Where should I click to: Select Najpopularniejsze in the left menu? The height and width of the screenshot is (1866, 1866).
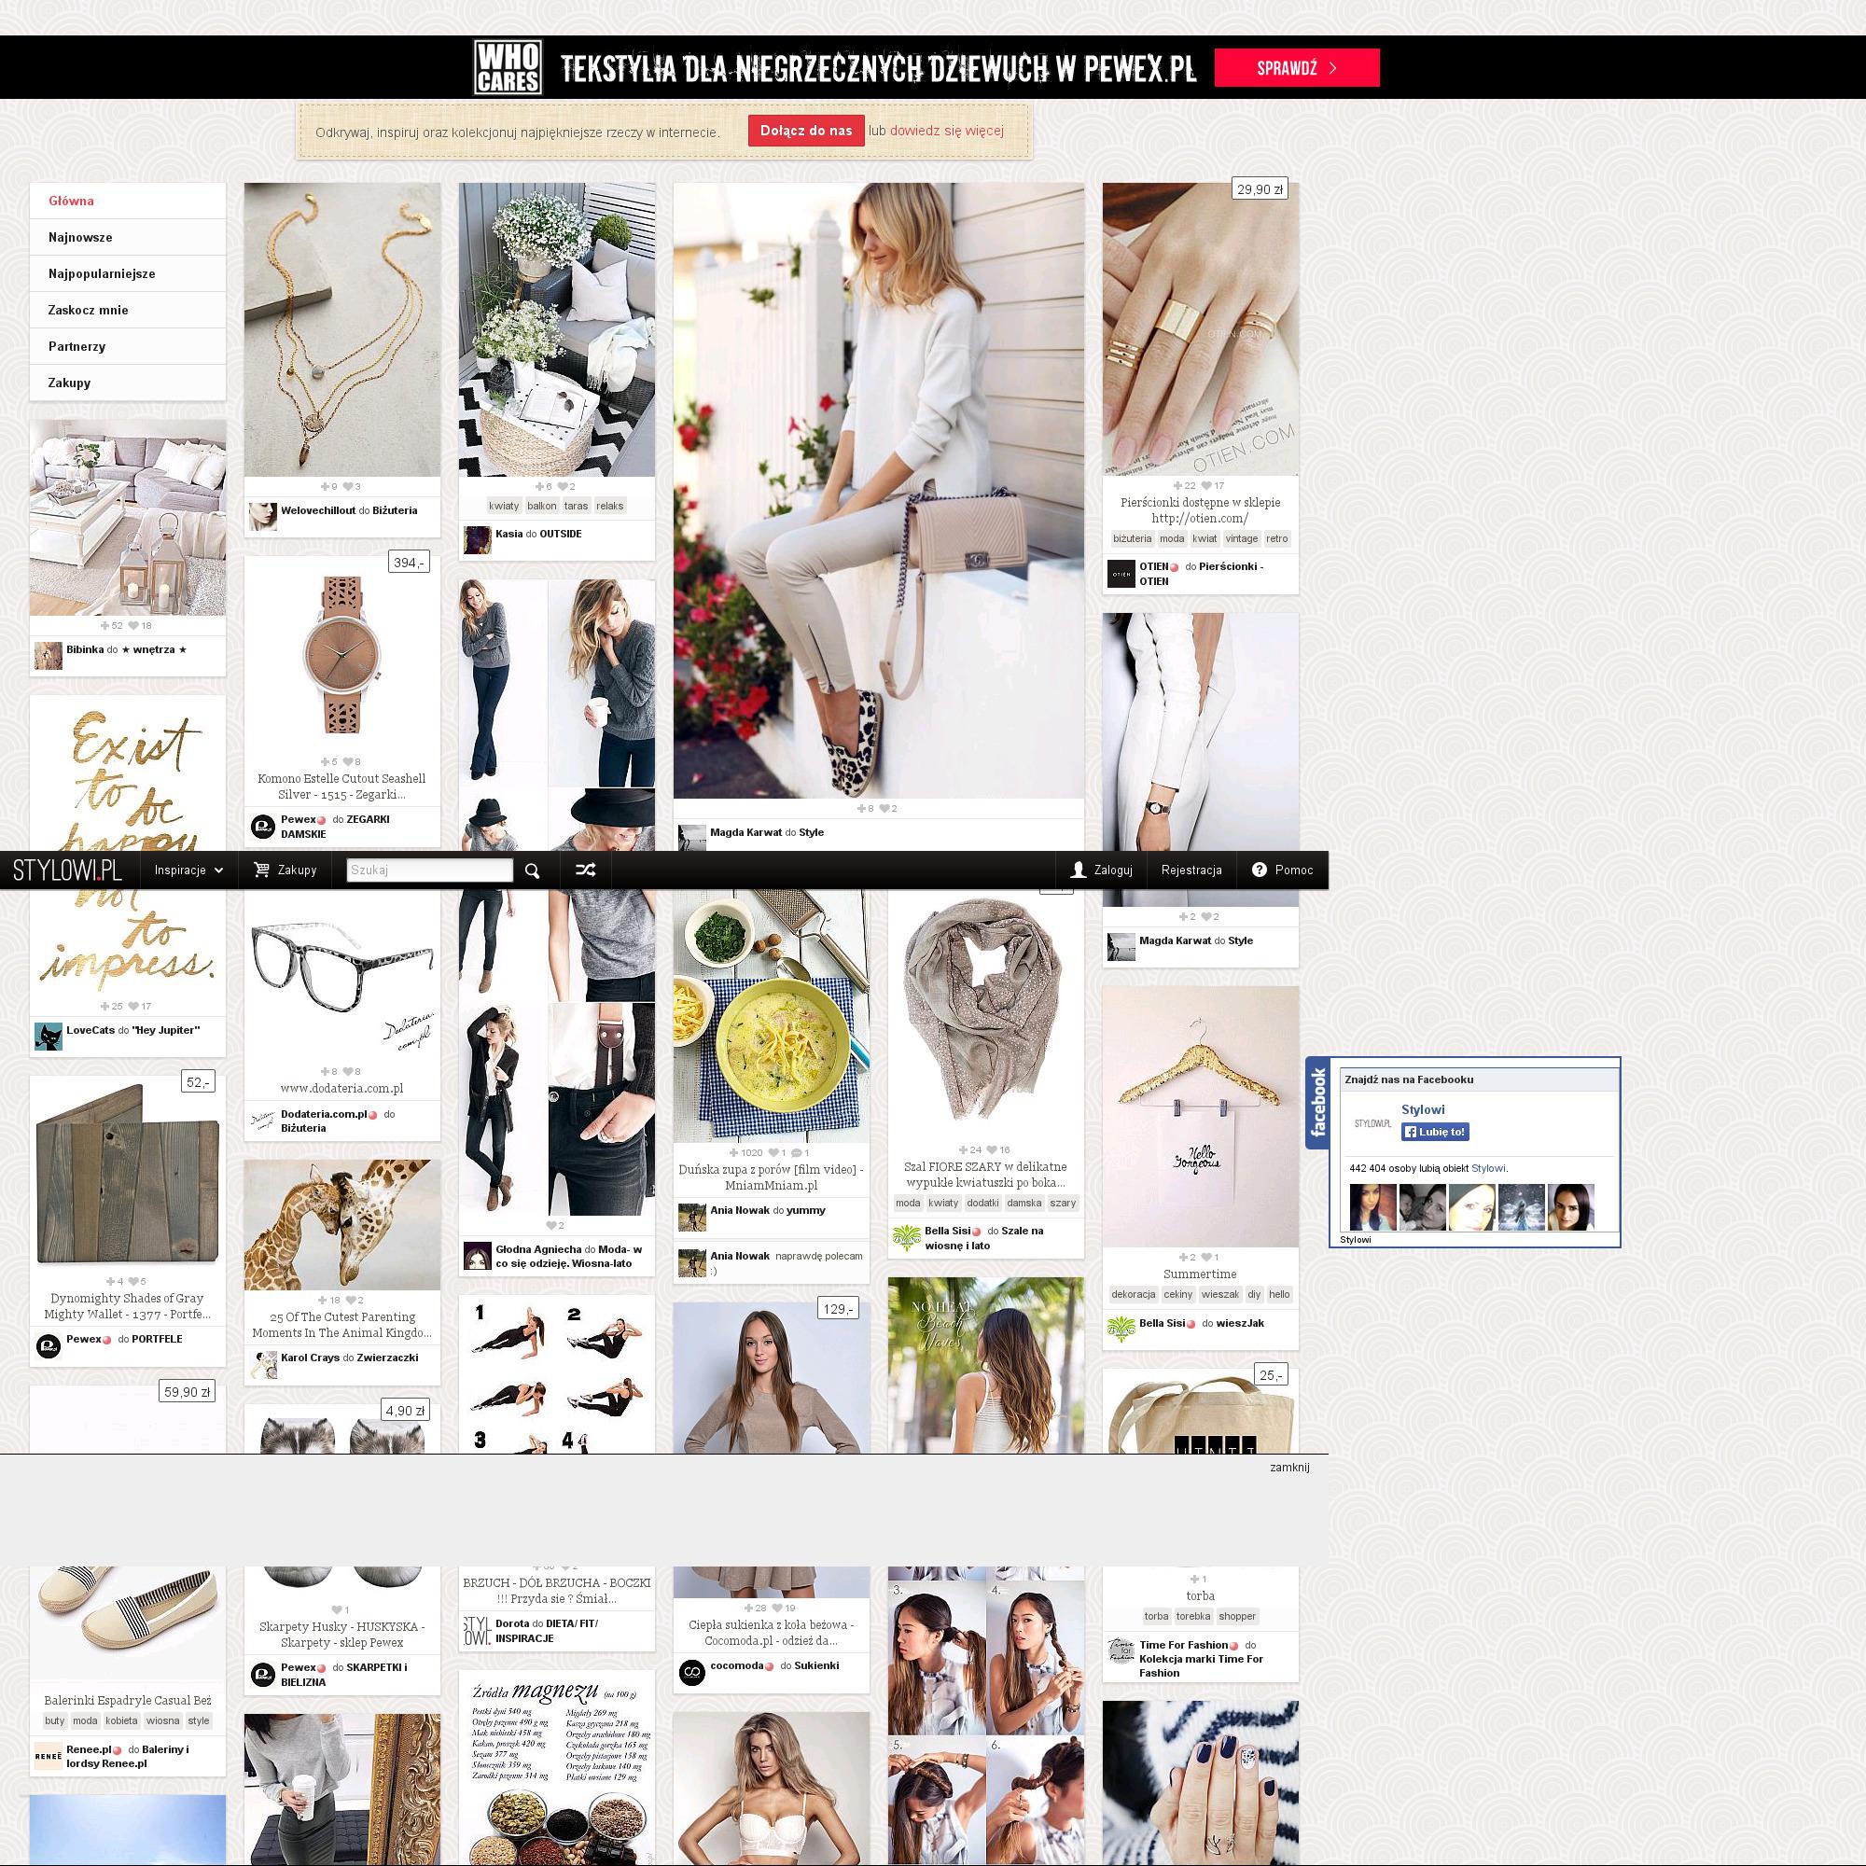click(102, 274)
